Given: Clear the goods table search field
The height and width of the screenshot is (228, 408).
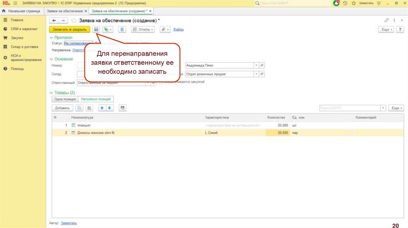Looking at the screenshot, I should pos(383,108).
